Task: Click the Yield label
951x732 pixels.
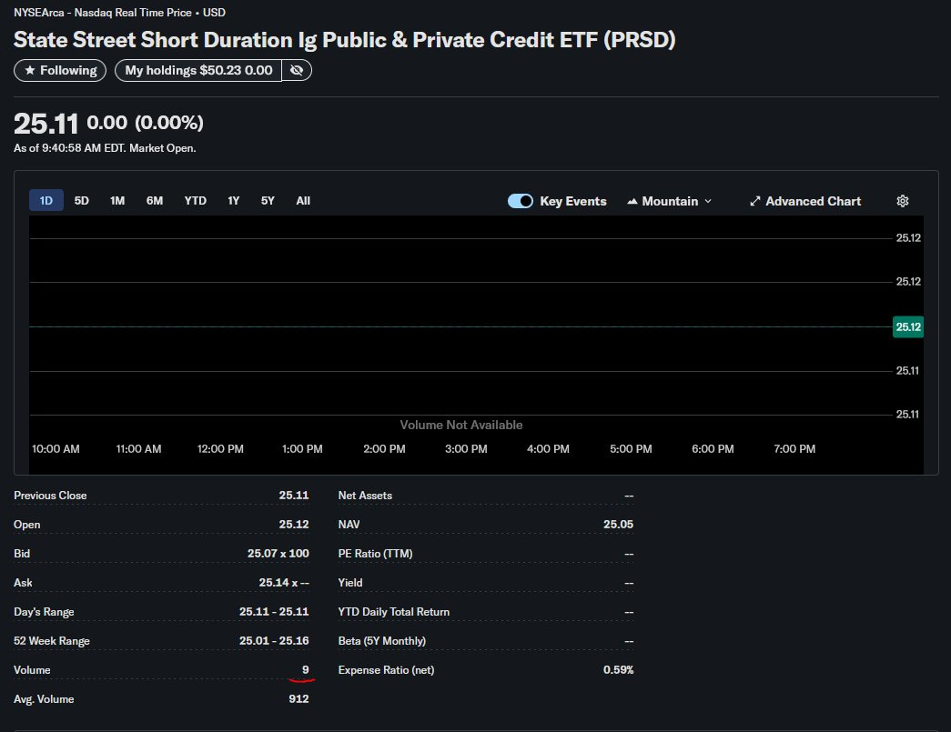Action: [350, 583]
